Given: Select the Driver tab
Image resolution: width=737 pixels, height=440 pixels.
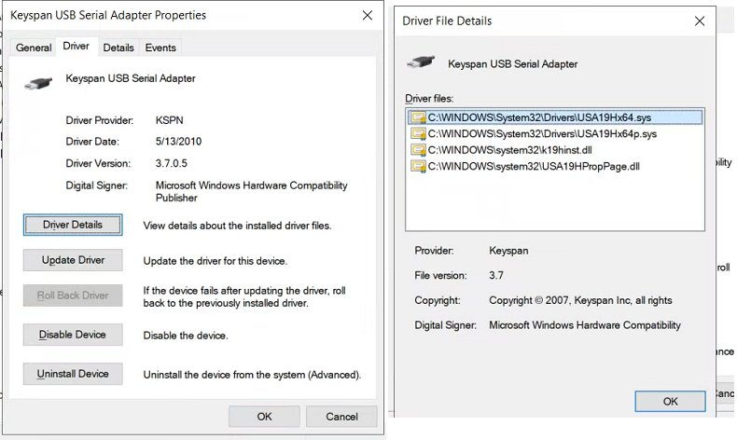Looking at the screenshot, I should tap(76, 46).
